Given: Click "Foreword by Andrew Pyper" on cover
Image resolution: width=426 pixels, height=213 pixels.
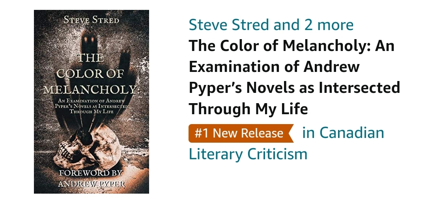Looking at the screenshot, I should 91,179.
